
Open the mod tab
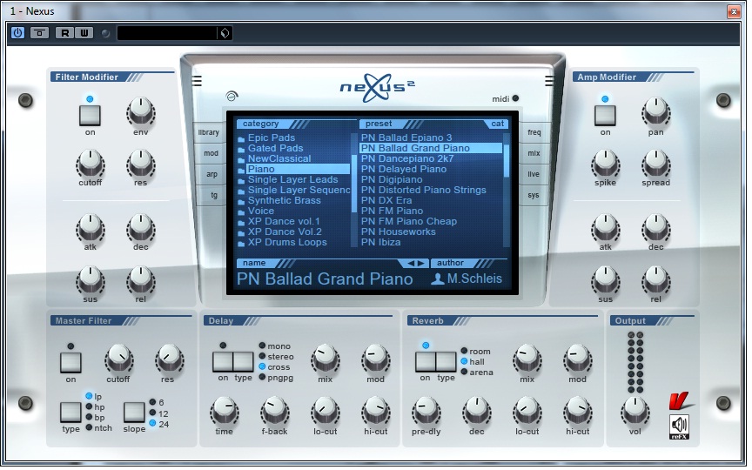[211, 153]
